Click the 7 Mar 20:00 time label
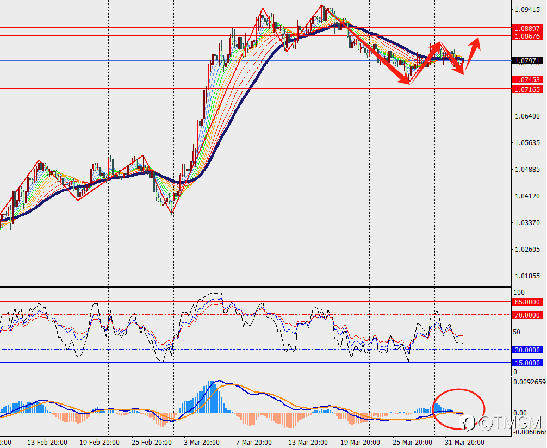The image size is (547, 448). pyautogui.click(x=254, y=443)
